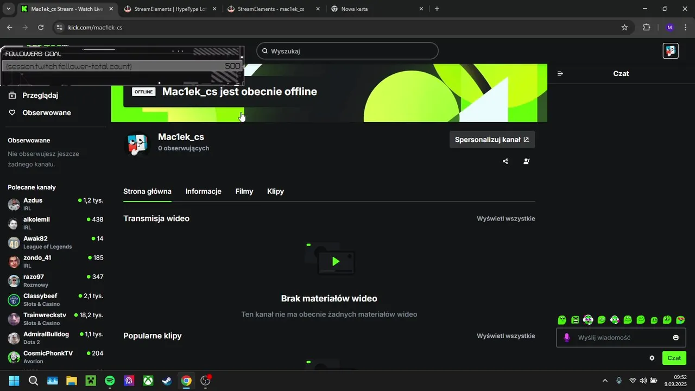Viewport: 695px width, 391px height.
Task: Click the Wi-Fi icon in system tray
Action: pyautogui.click(x=633, y=381)
